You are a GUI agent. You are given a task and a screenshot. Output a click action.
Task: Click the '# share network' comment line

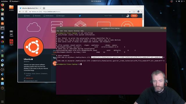coord(63,55)
